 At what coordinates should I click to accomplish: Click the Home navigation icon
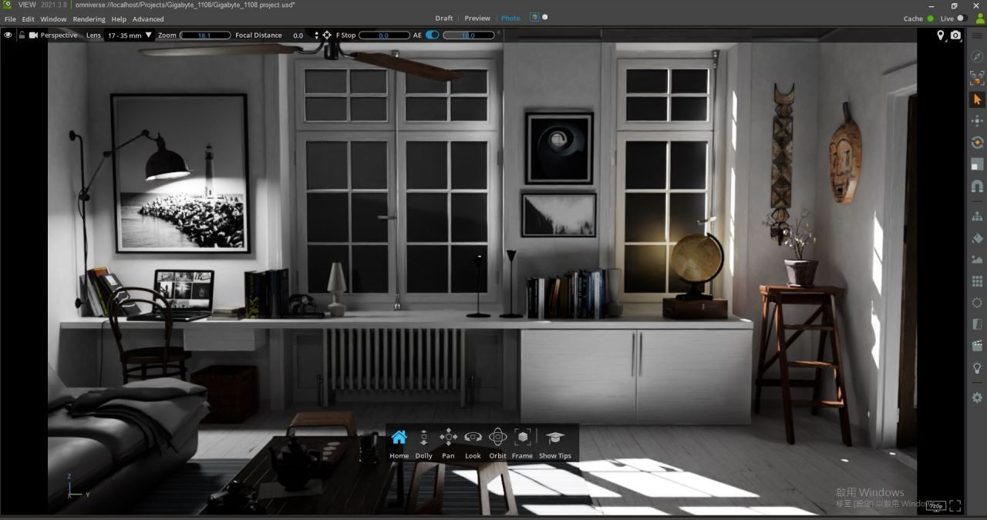pos(399,443)
